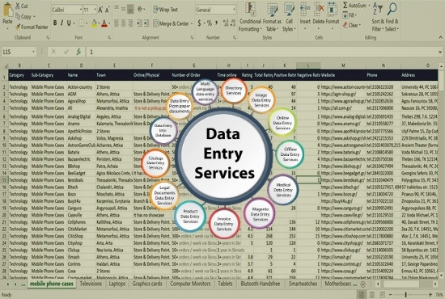Click the Copy icon

(x=18, y=16)
